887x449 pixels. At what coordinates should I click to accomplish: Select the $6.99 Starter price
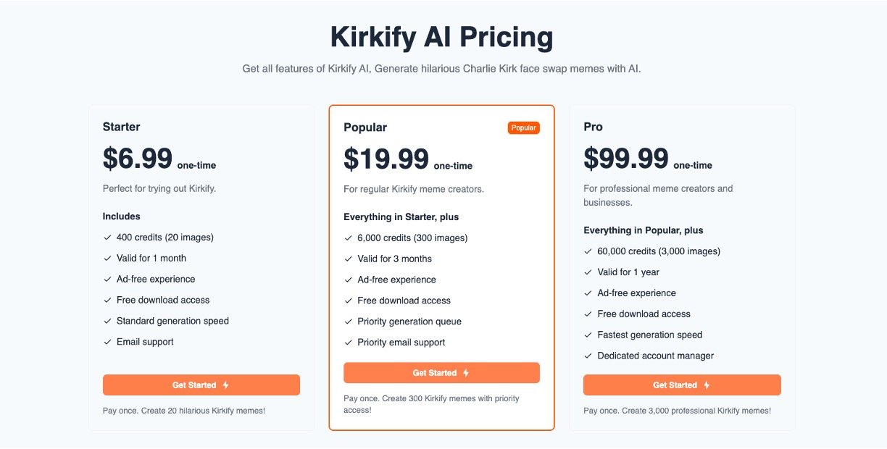138,159
